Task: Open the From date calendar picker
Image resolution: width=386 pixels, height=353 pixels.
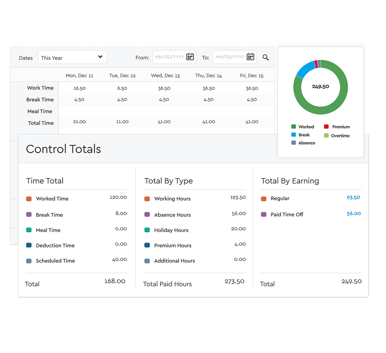Action: (x=191, y=57)
